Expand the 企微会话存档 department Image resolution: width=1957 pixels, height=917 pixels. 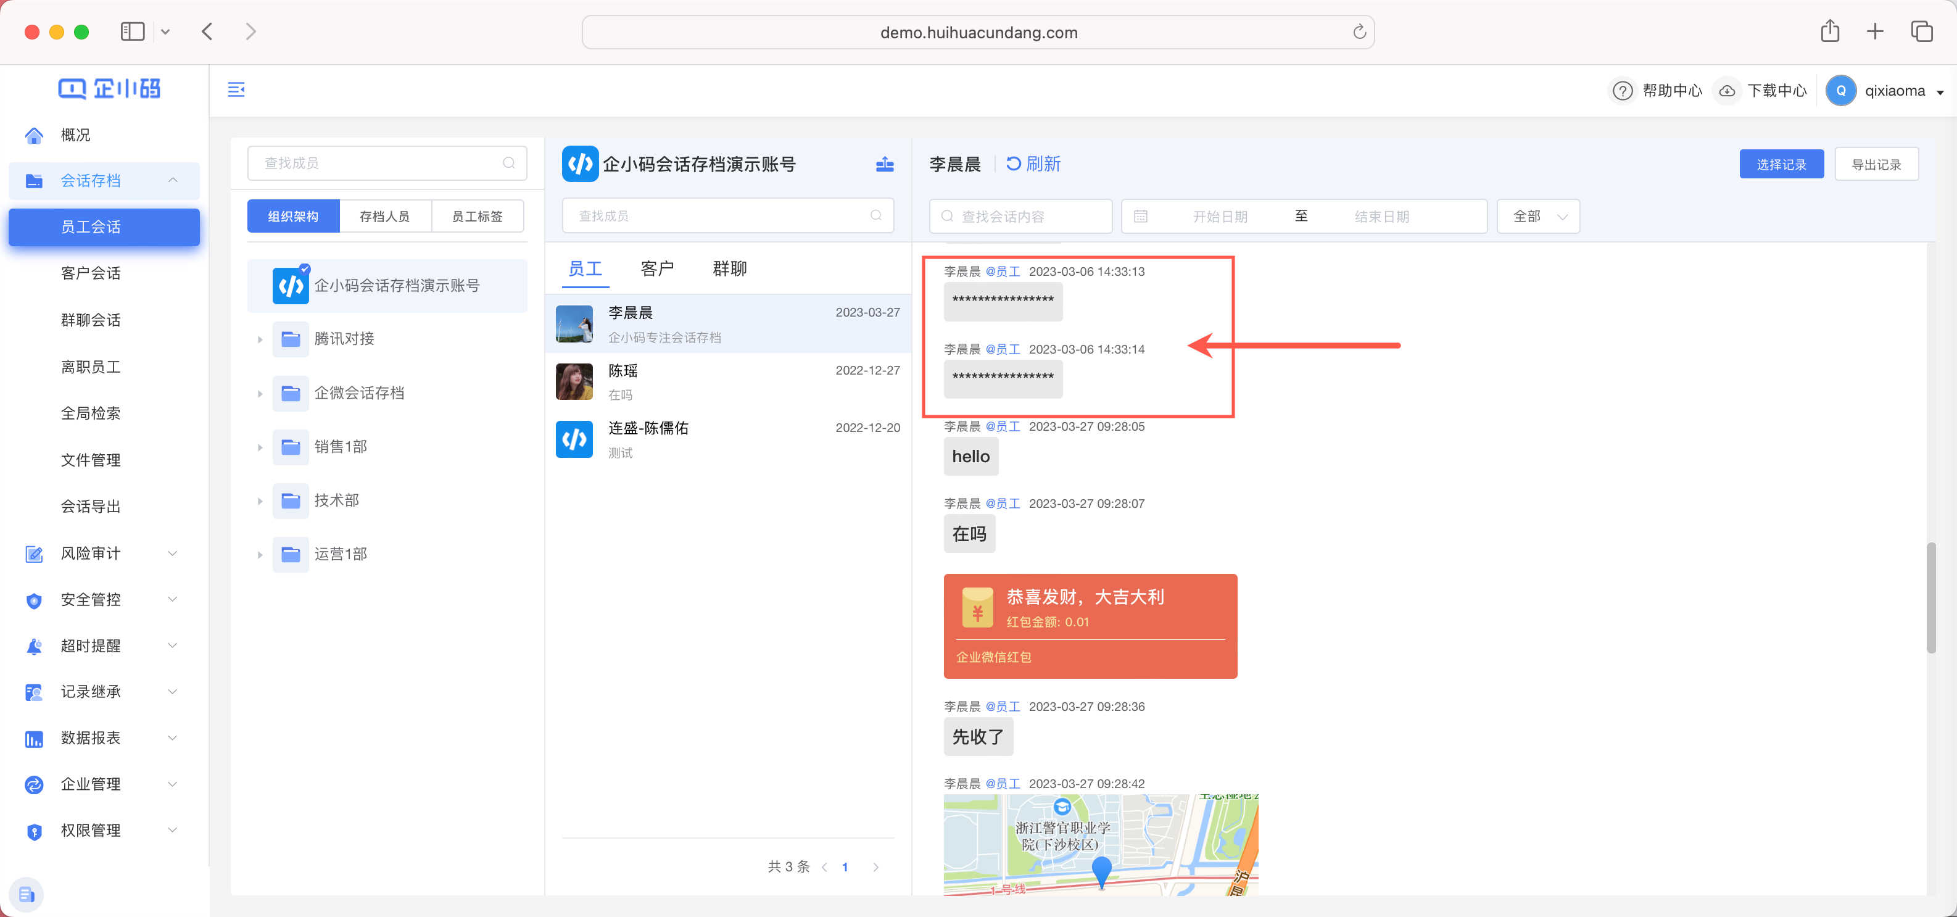260,394
